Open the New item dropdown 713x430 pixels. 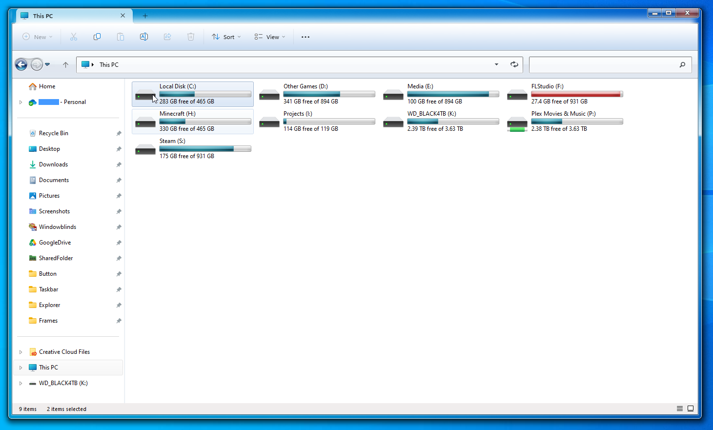pos(38,37)
